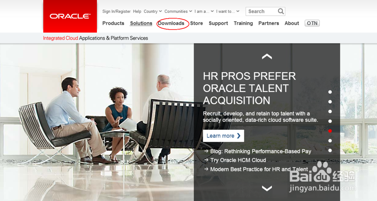Click the 'HR Pros Prefer Oracle Talent Acquisition' headline
This screenshot has width=377, height=201.
pos(249,88)
